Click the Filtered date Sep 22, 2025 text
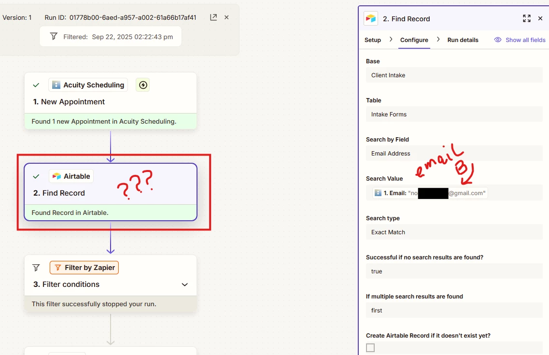The width and height of the screenshot is (549, 355). point(132,37)
